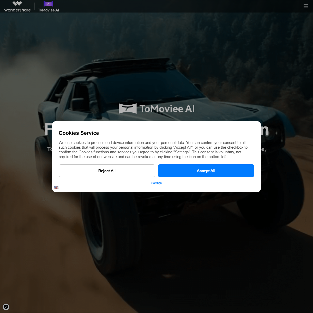This screenshot has height=313, width=313.
Task: Open the ToMoviee AI header logo
Action: pos(49,7)
